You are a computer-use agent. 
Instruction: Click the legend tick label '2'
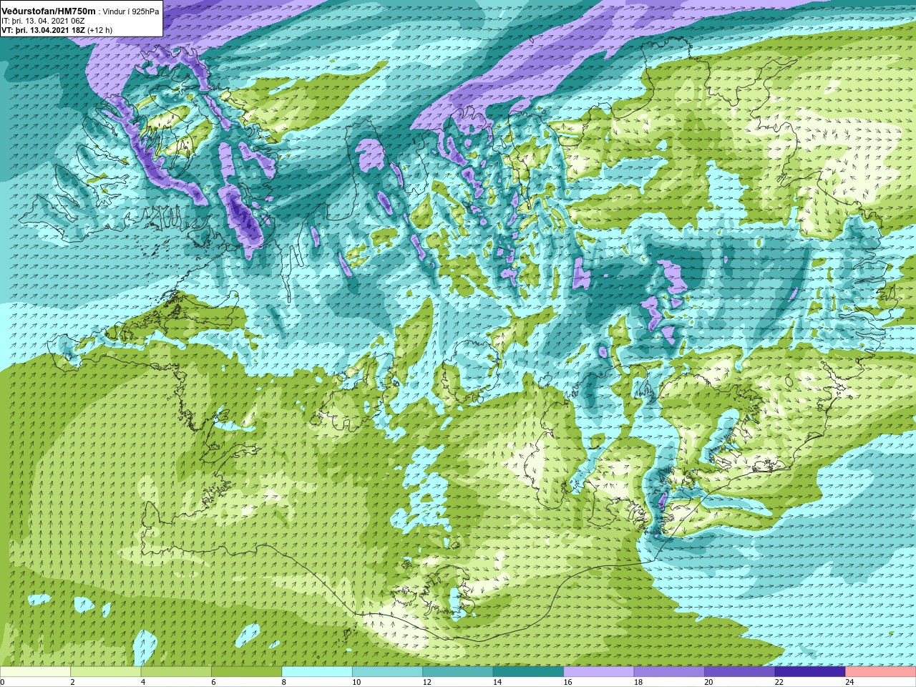click(x=72, y=682)
